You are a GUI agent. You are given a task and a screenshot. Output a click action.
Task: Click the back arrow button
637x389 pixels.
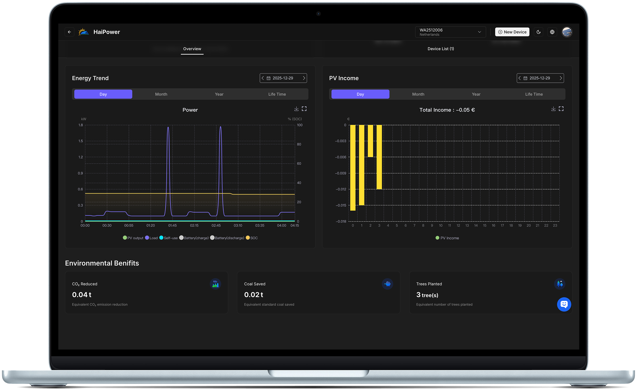[x=69, y=32]
